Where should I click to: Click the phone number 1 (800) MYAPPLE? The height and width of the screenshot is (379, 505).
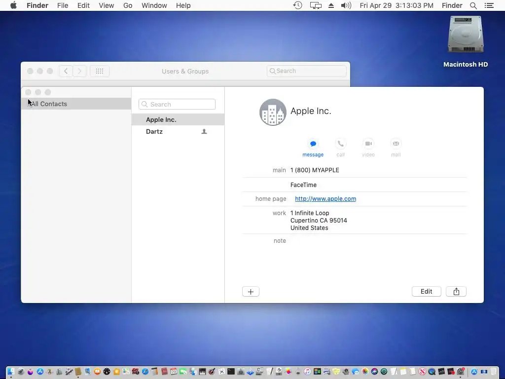click(315, 170)
